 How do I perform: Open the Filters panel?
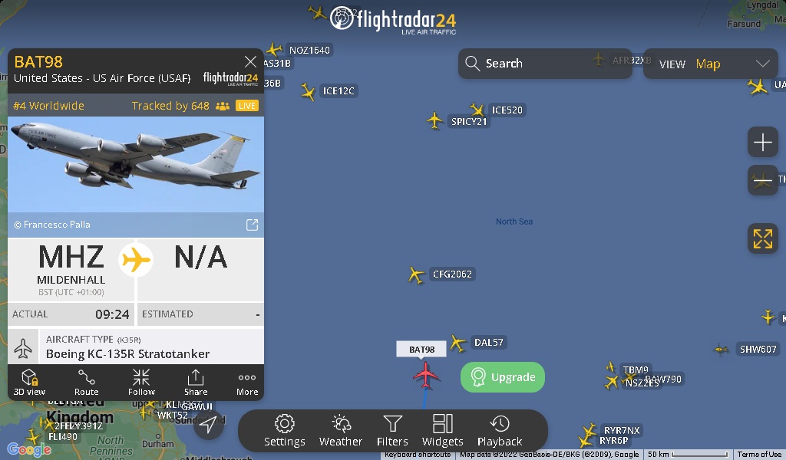(x=392, y=430)
